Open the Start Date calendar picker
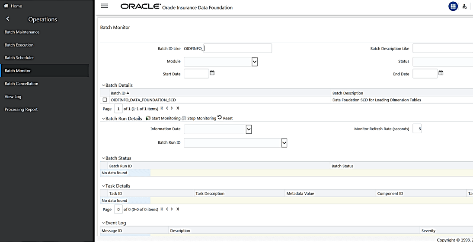473x242 pixels. coord(212,73)
